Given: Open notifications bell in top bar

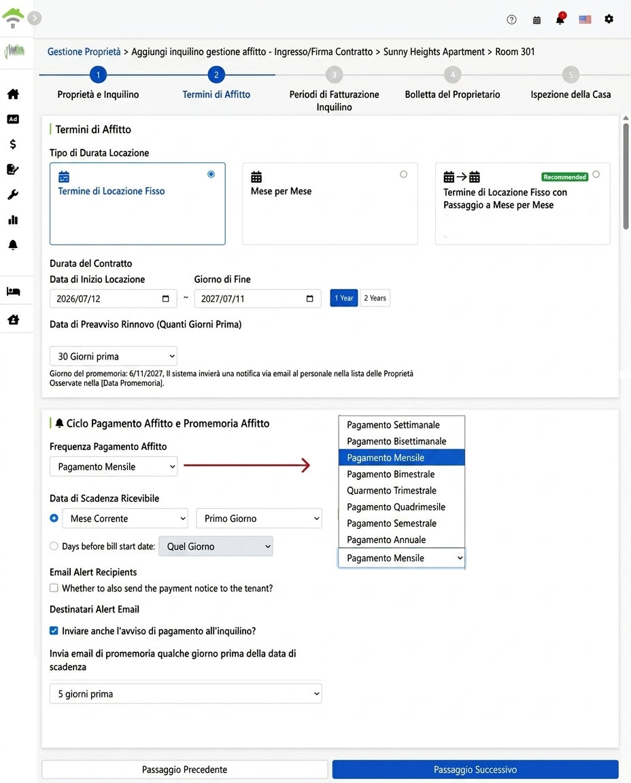Looking at the screenshot, I should pos(560,19).
